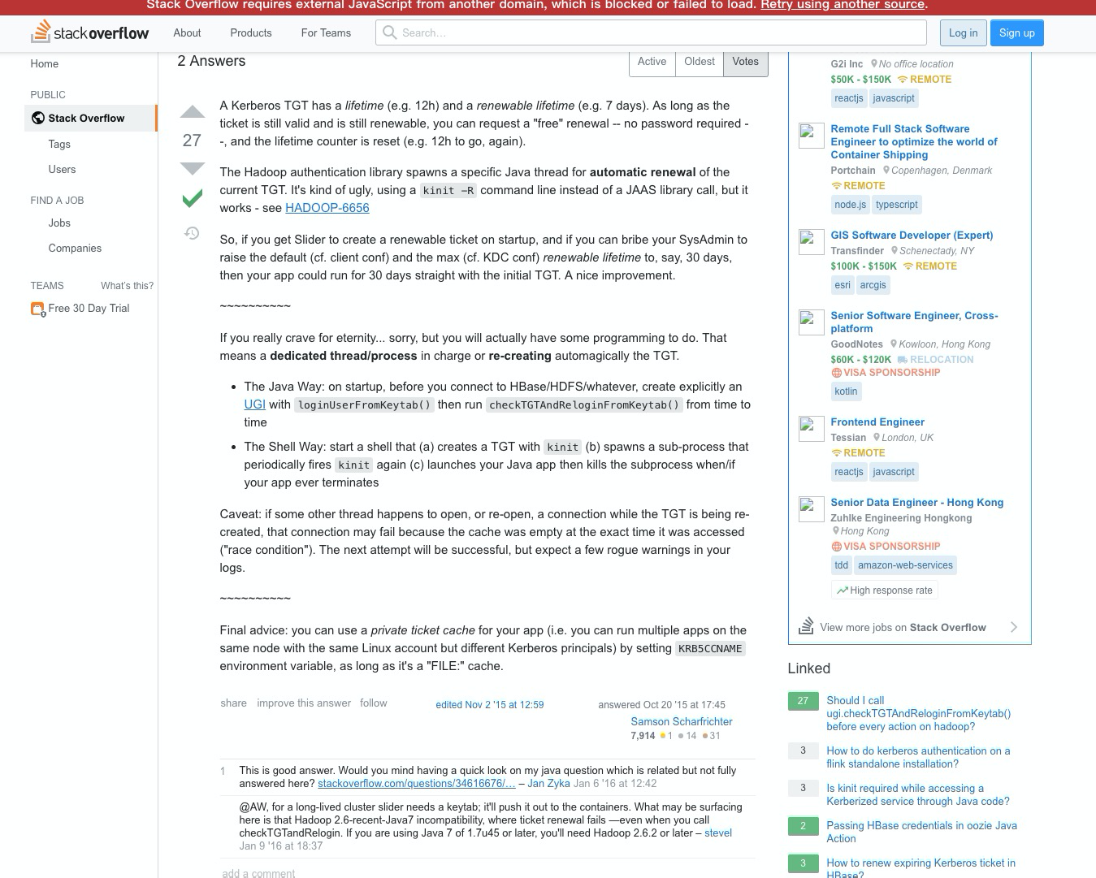
Task: Switch to the Oldest answers tab
Action: click(699, 61)
